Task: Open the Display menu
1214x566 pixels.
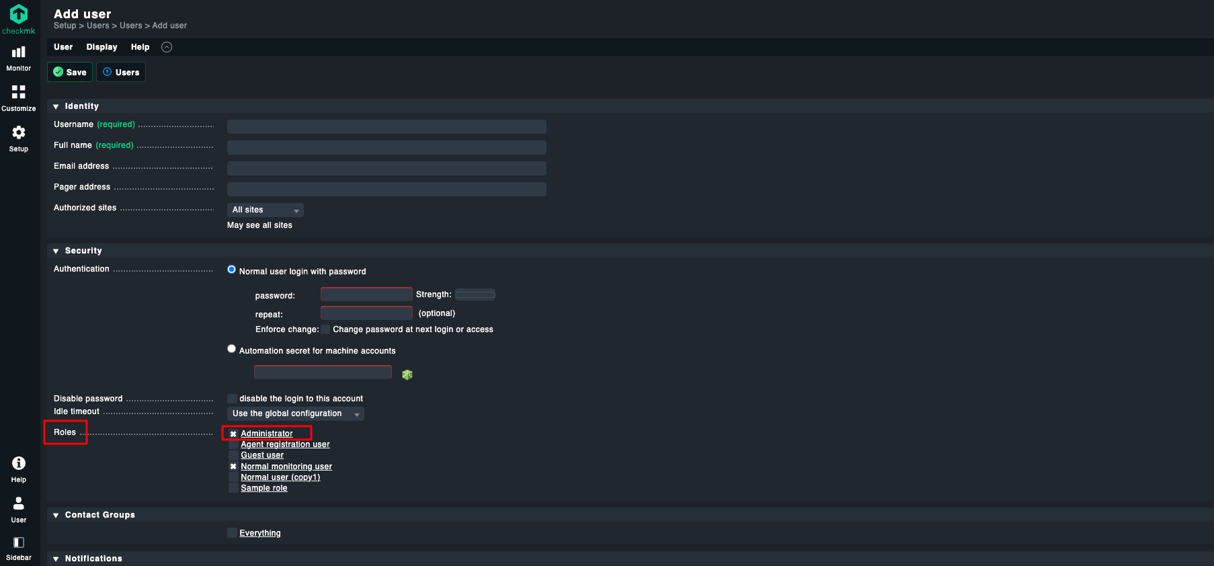Action: (x=102, y=47)
